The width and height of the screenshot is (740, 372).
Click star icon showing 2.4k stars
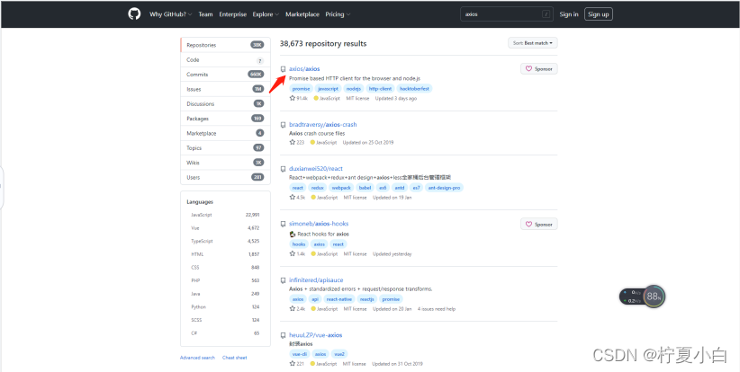293,309
